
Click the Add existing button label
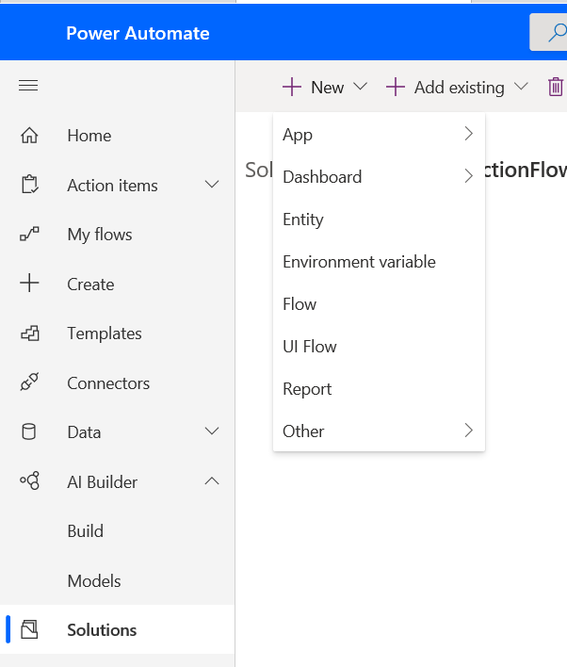tap(460, 88)
